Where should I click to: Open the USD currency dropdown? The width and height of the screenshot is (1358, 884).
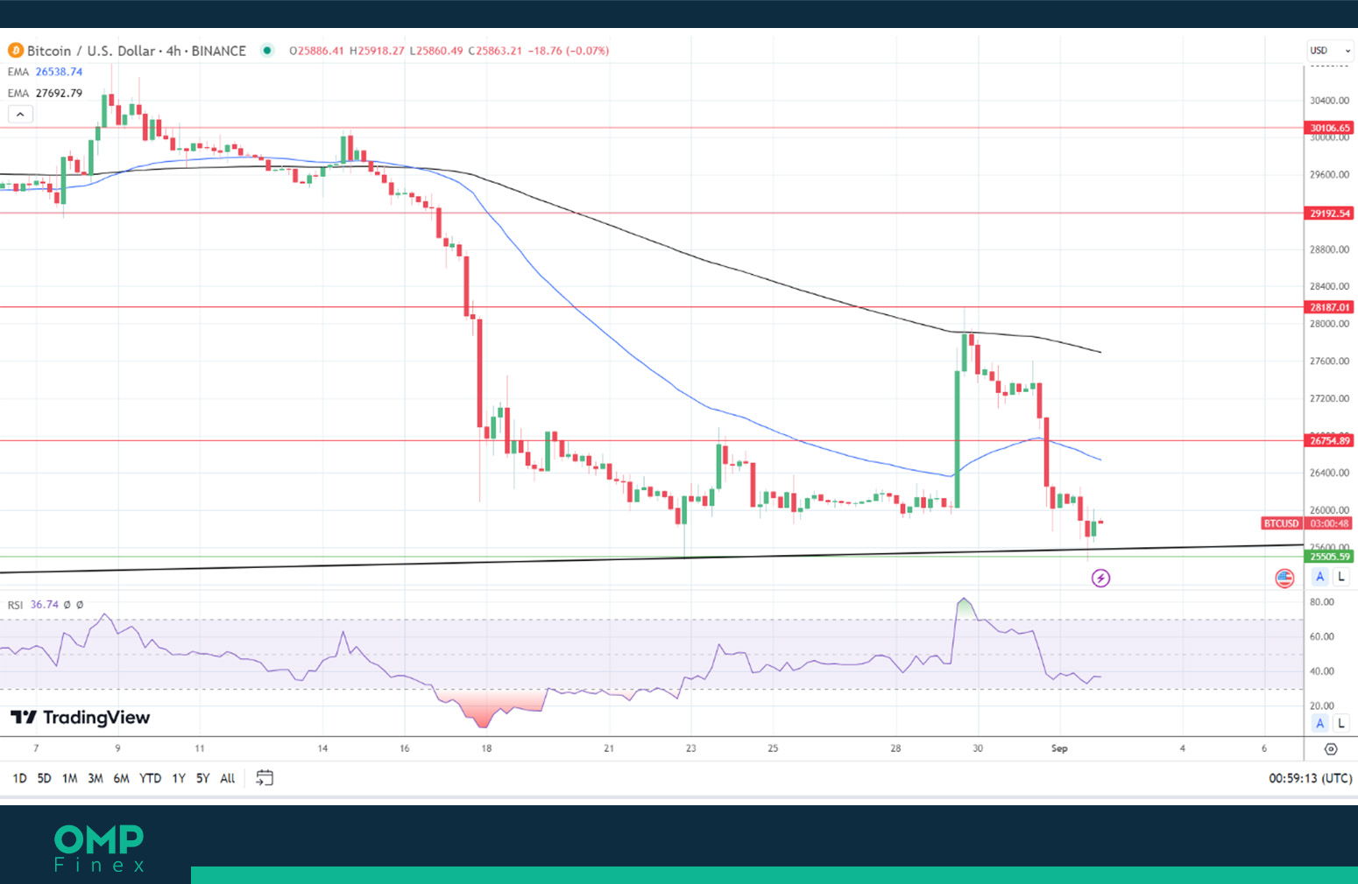(1330, 51)
